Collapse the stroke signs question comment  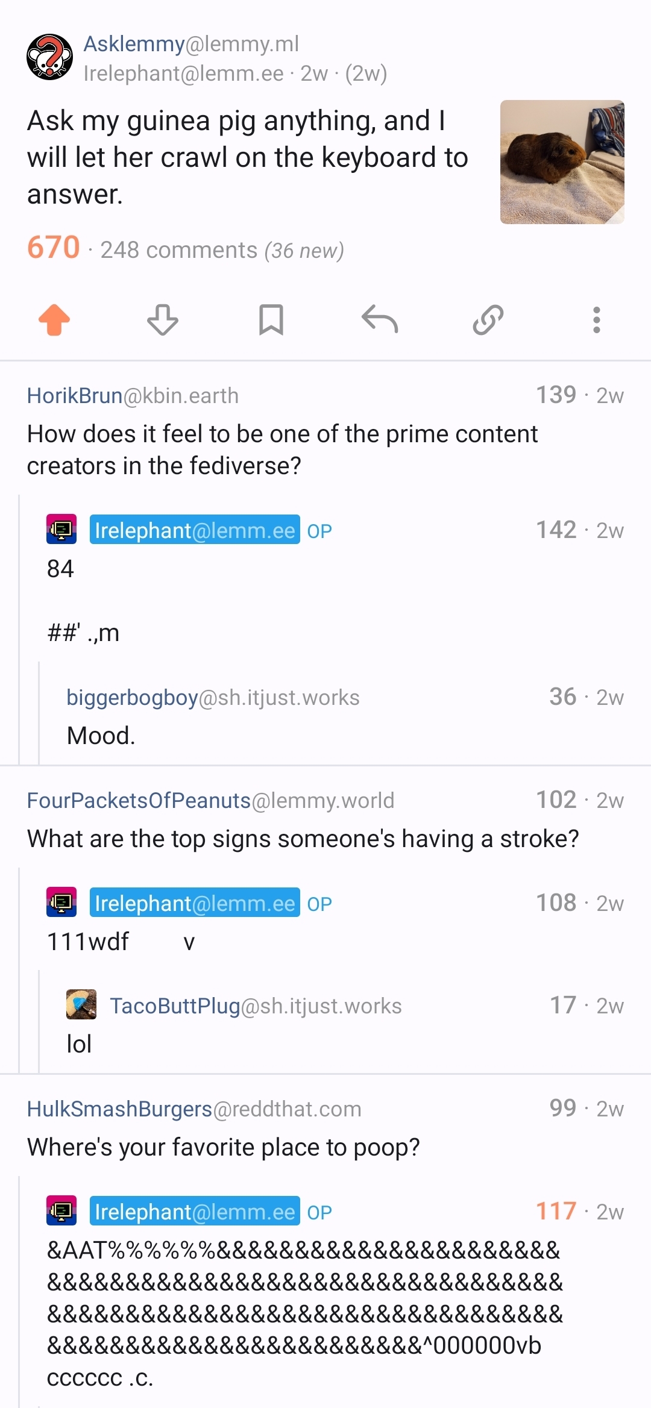tap(303, 839)
